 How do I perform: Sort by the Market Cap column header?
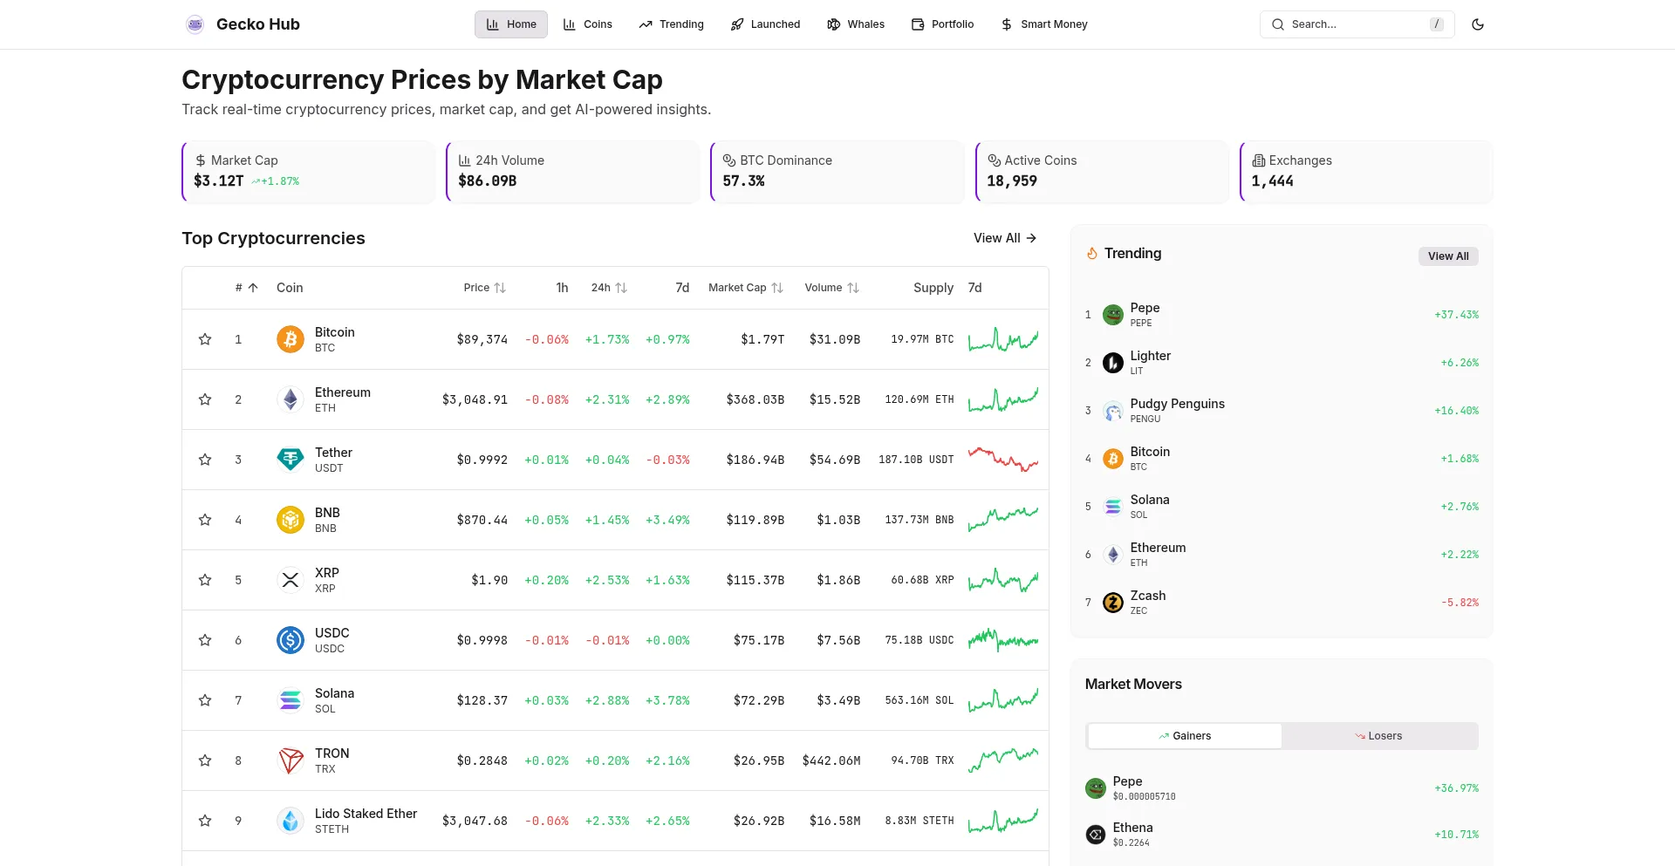(x=745, y=288)
